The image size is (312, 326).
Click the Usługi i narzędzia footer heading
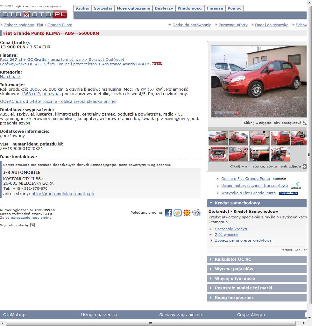click(99, 315)
